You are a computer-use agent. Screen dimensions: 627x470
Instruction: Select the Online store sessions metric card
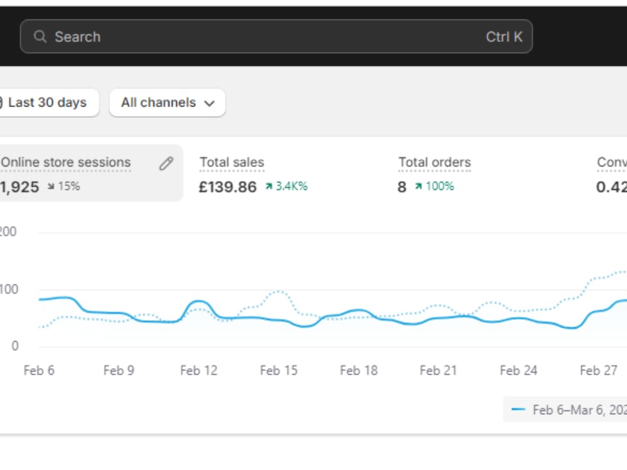point(91,173)
